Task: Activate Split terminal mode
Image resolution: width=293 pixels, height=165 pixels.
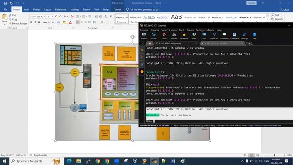Action: 204,36
